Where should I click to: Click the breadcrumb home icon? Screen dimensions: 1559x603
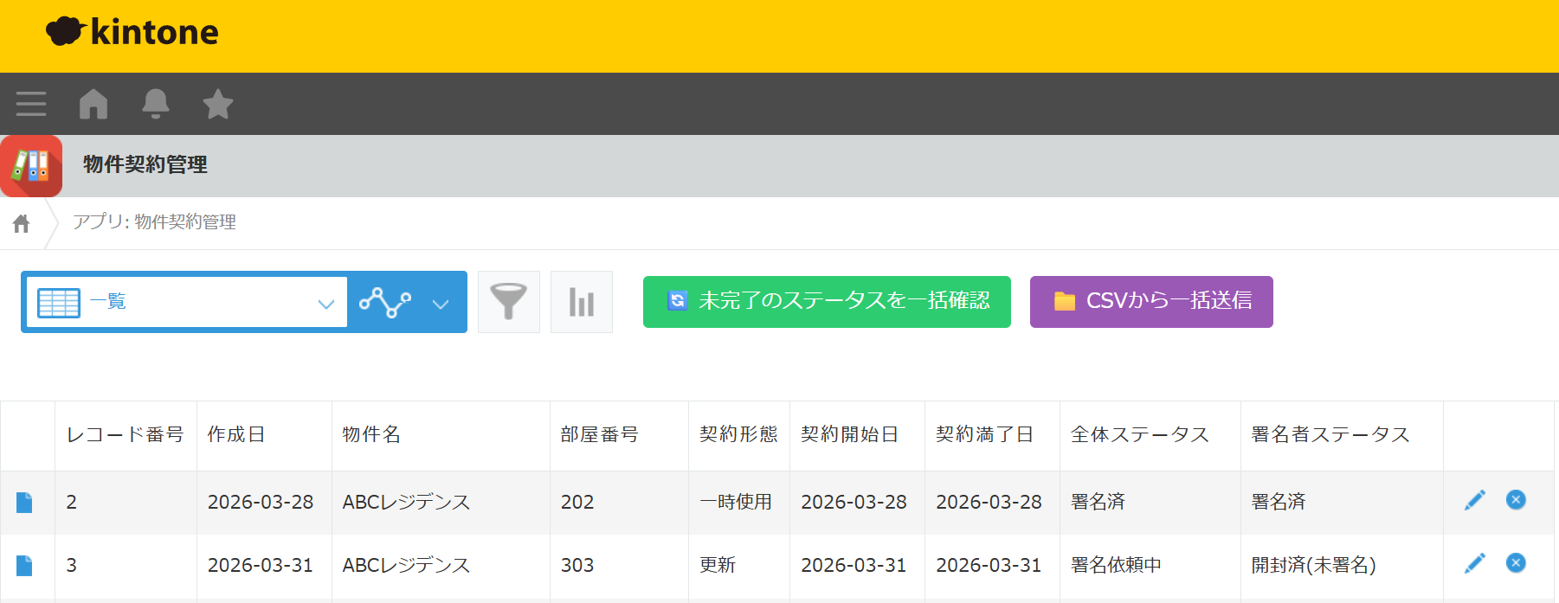pyautogui.click(x=22, y=224)
